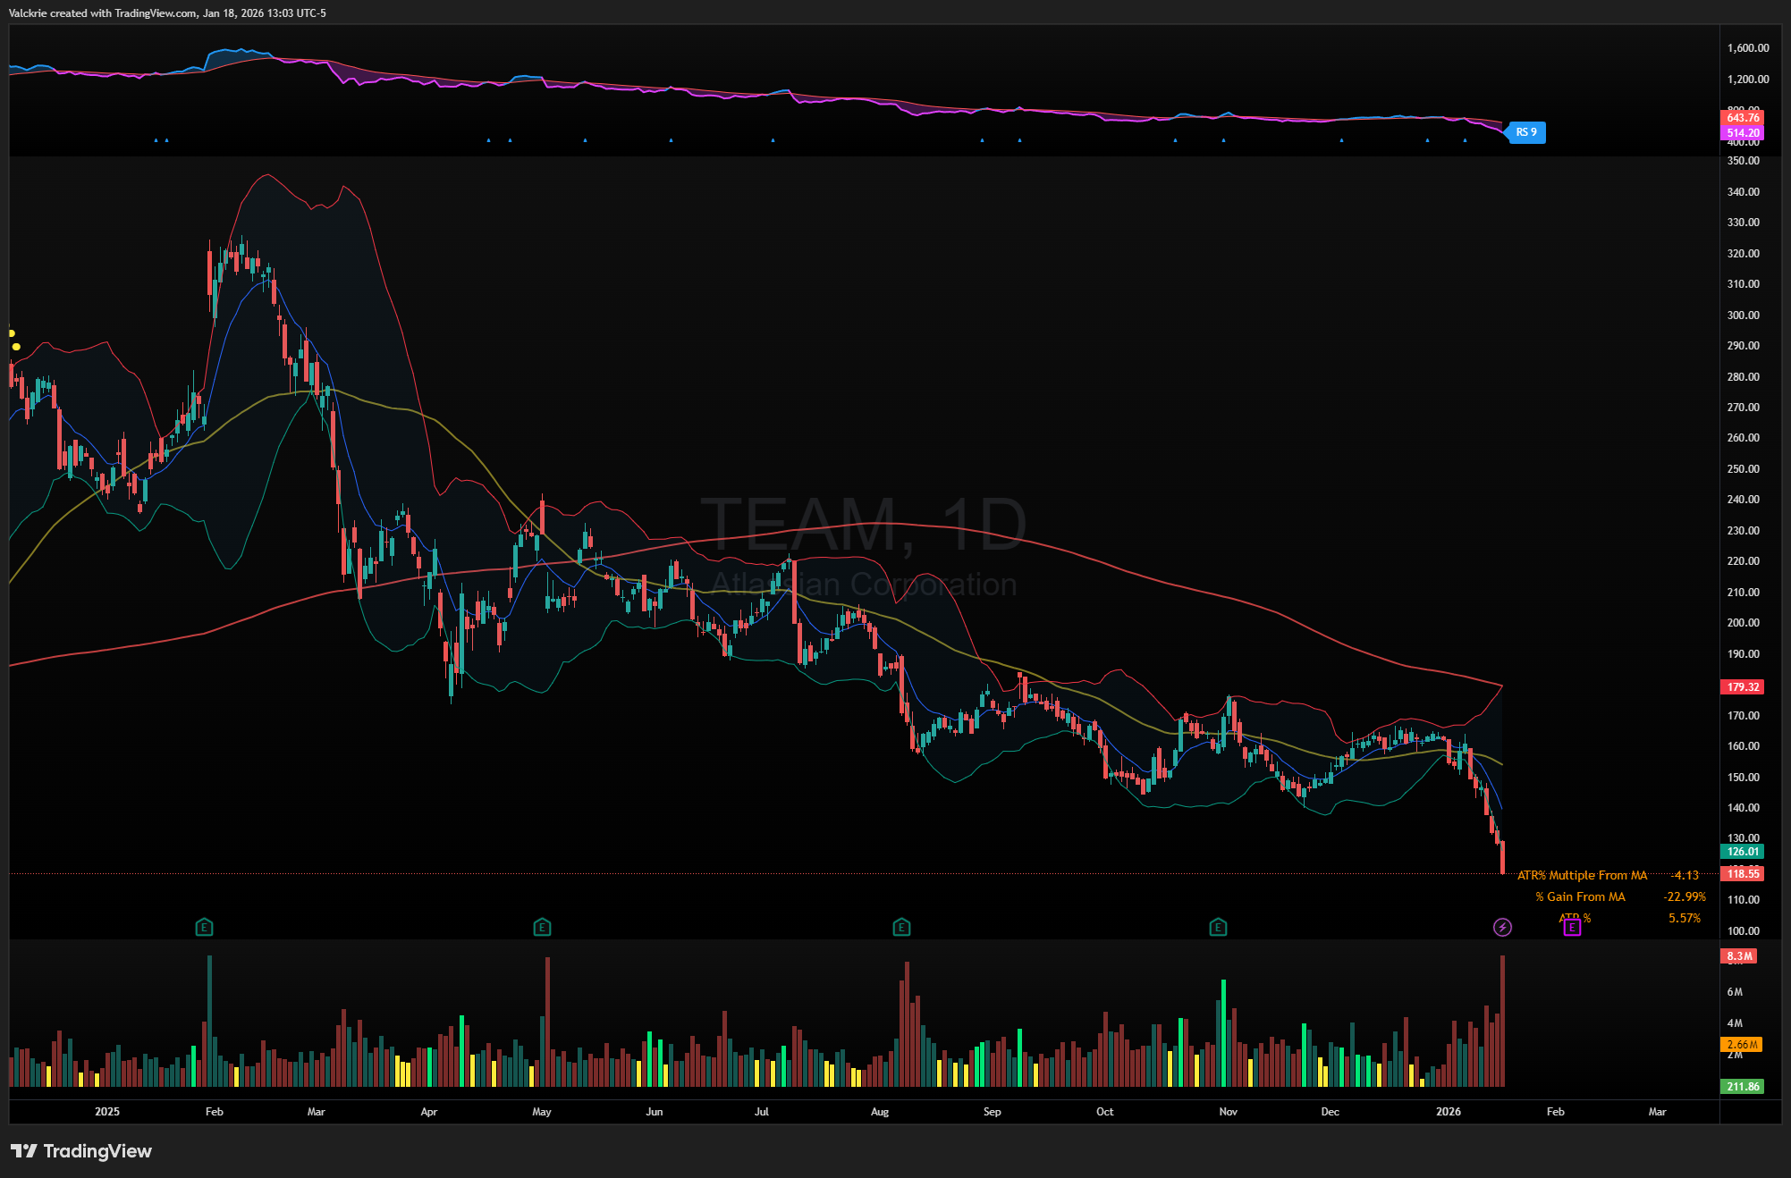The height and width of the screenshot is (1178, 1791).
Task: Click the blue RS 9 indicator tag
Action: (1526, 132)
